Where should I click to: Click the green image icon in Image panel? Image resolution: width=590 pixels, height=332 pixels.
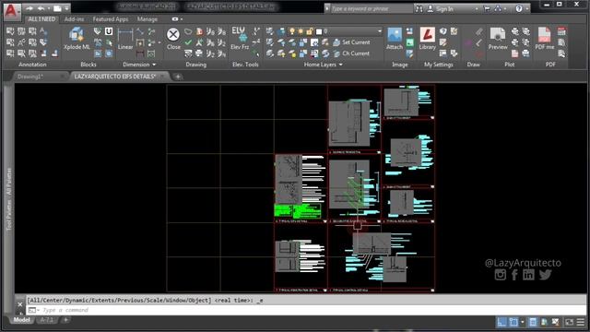409,42
